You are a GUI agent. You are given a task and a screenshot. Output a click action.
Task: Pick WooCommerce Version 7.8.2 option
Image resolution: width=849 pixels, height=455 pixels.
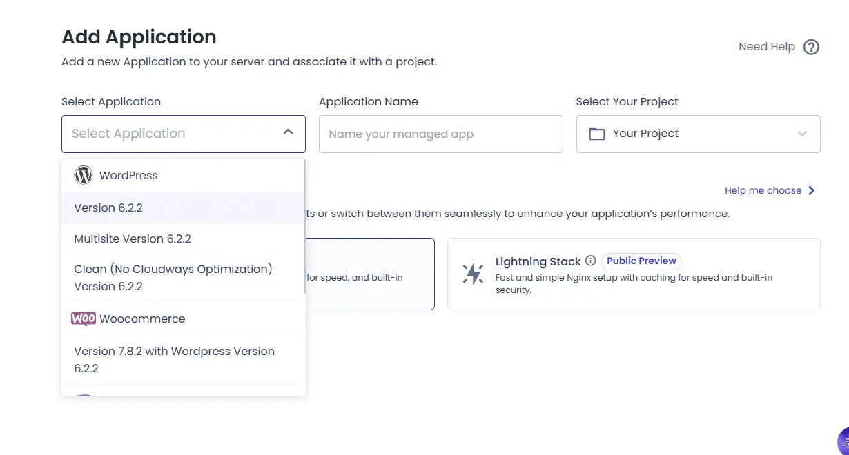coord(174,359)
